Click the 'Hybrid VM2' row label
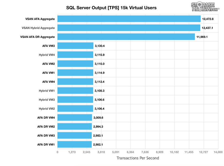Viewport: 224px width, 166px height. 47,109
